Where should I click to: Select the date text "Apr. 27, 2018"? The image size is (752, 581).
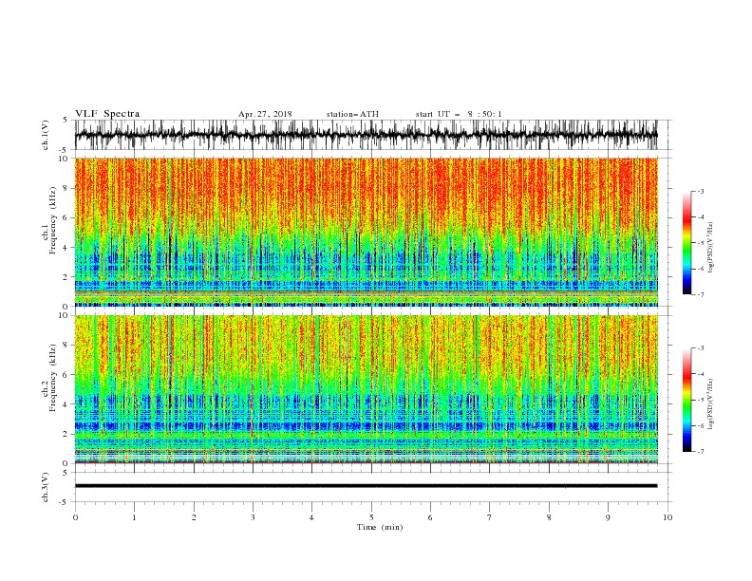265,114
